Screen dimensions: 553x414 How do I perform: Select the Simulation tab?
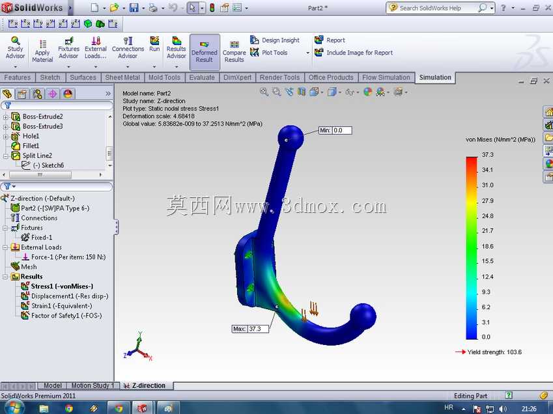pos(435,77)
